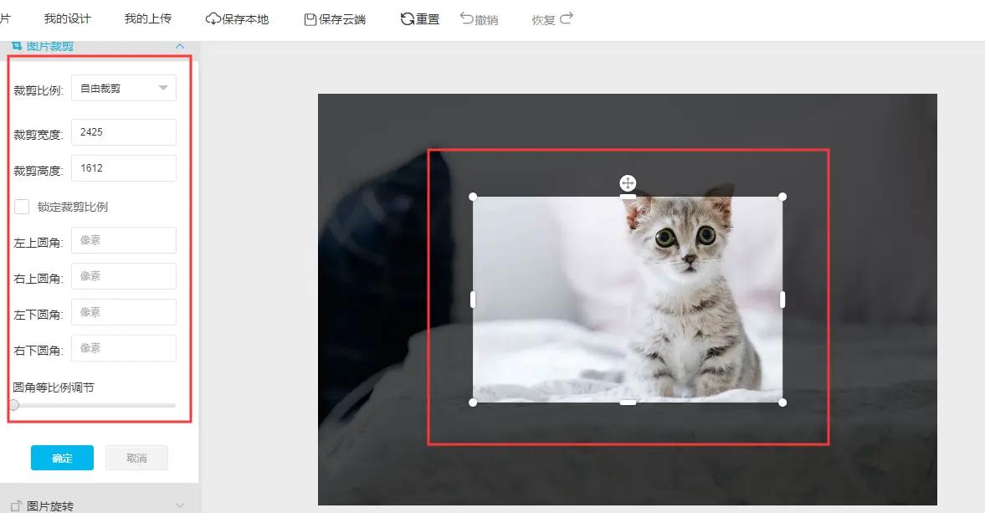Click 恢复 to redo
Screen dimensions: 985x513
point(552,19)
